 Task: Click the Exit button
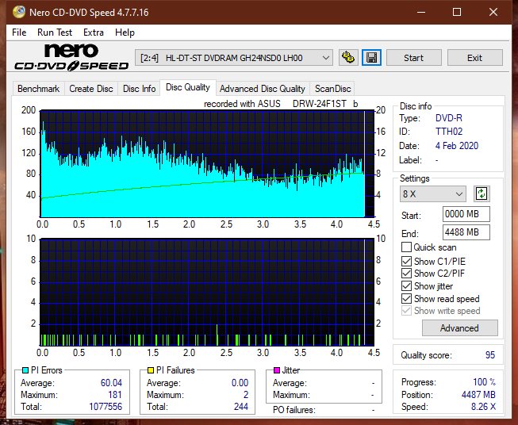(474, 58)
